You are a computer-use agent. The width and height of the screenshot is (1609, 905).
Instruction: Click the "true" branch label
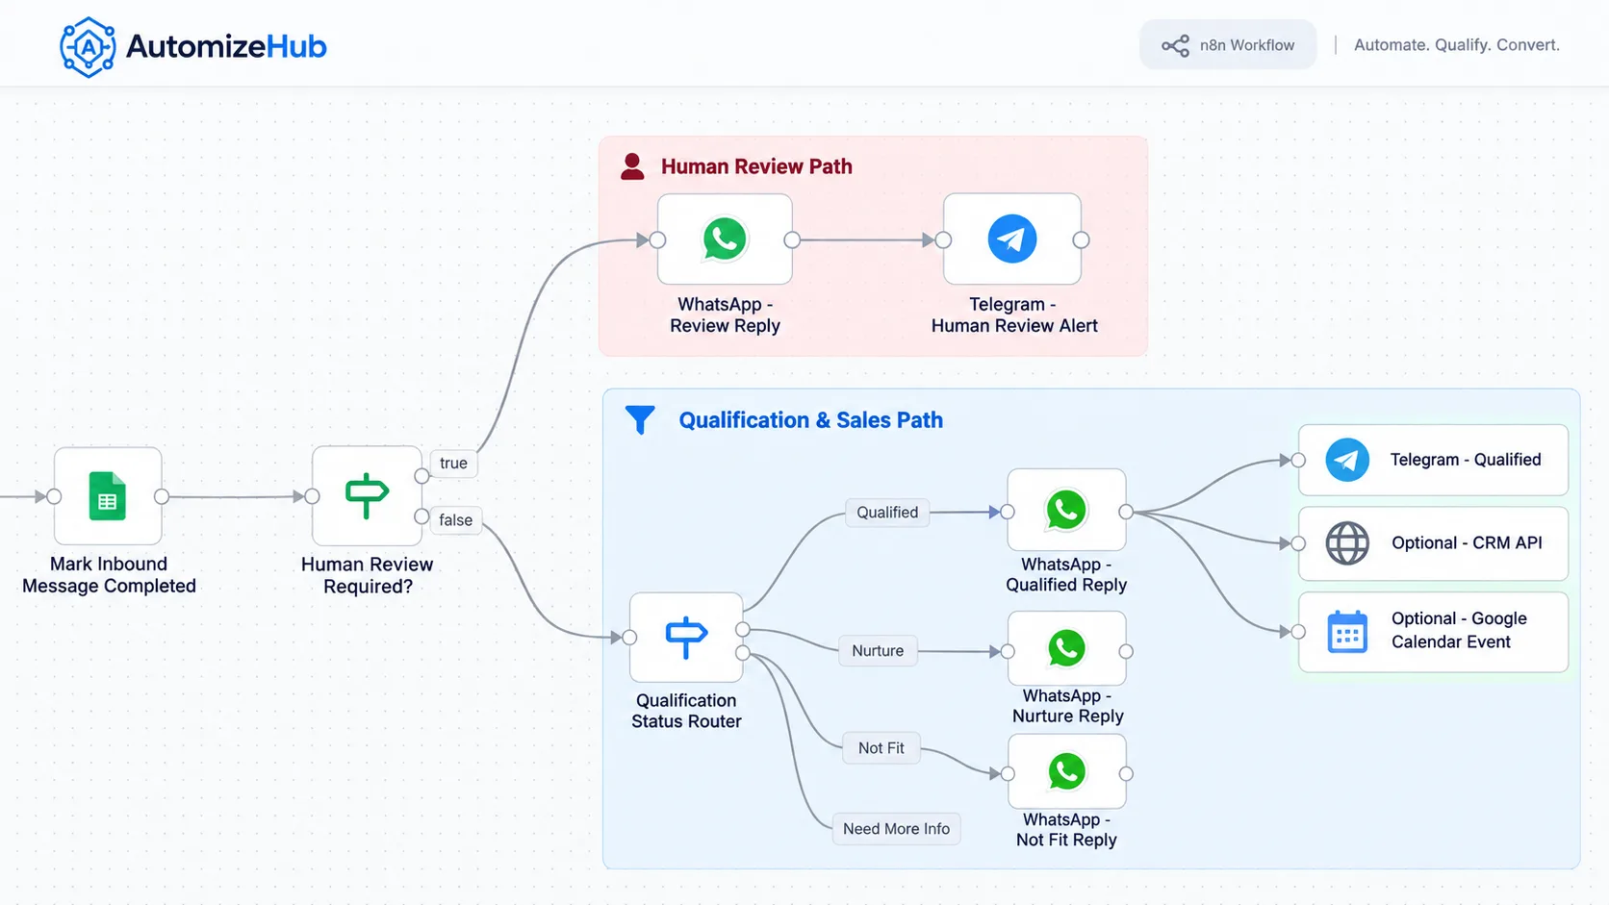tap(453, 463)
